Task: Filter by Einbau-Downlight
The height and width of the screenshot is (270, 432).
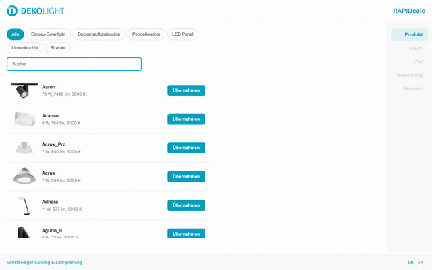Action: 48,34
